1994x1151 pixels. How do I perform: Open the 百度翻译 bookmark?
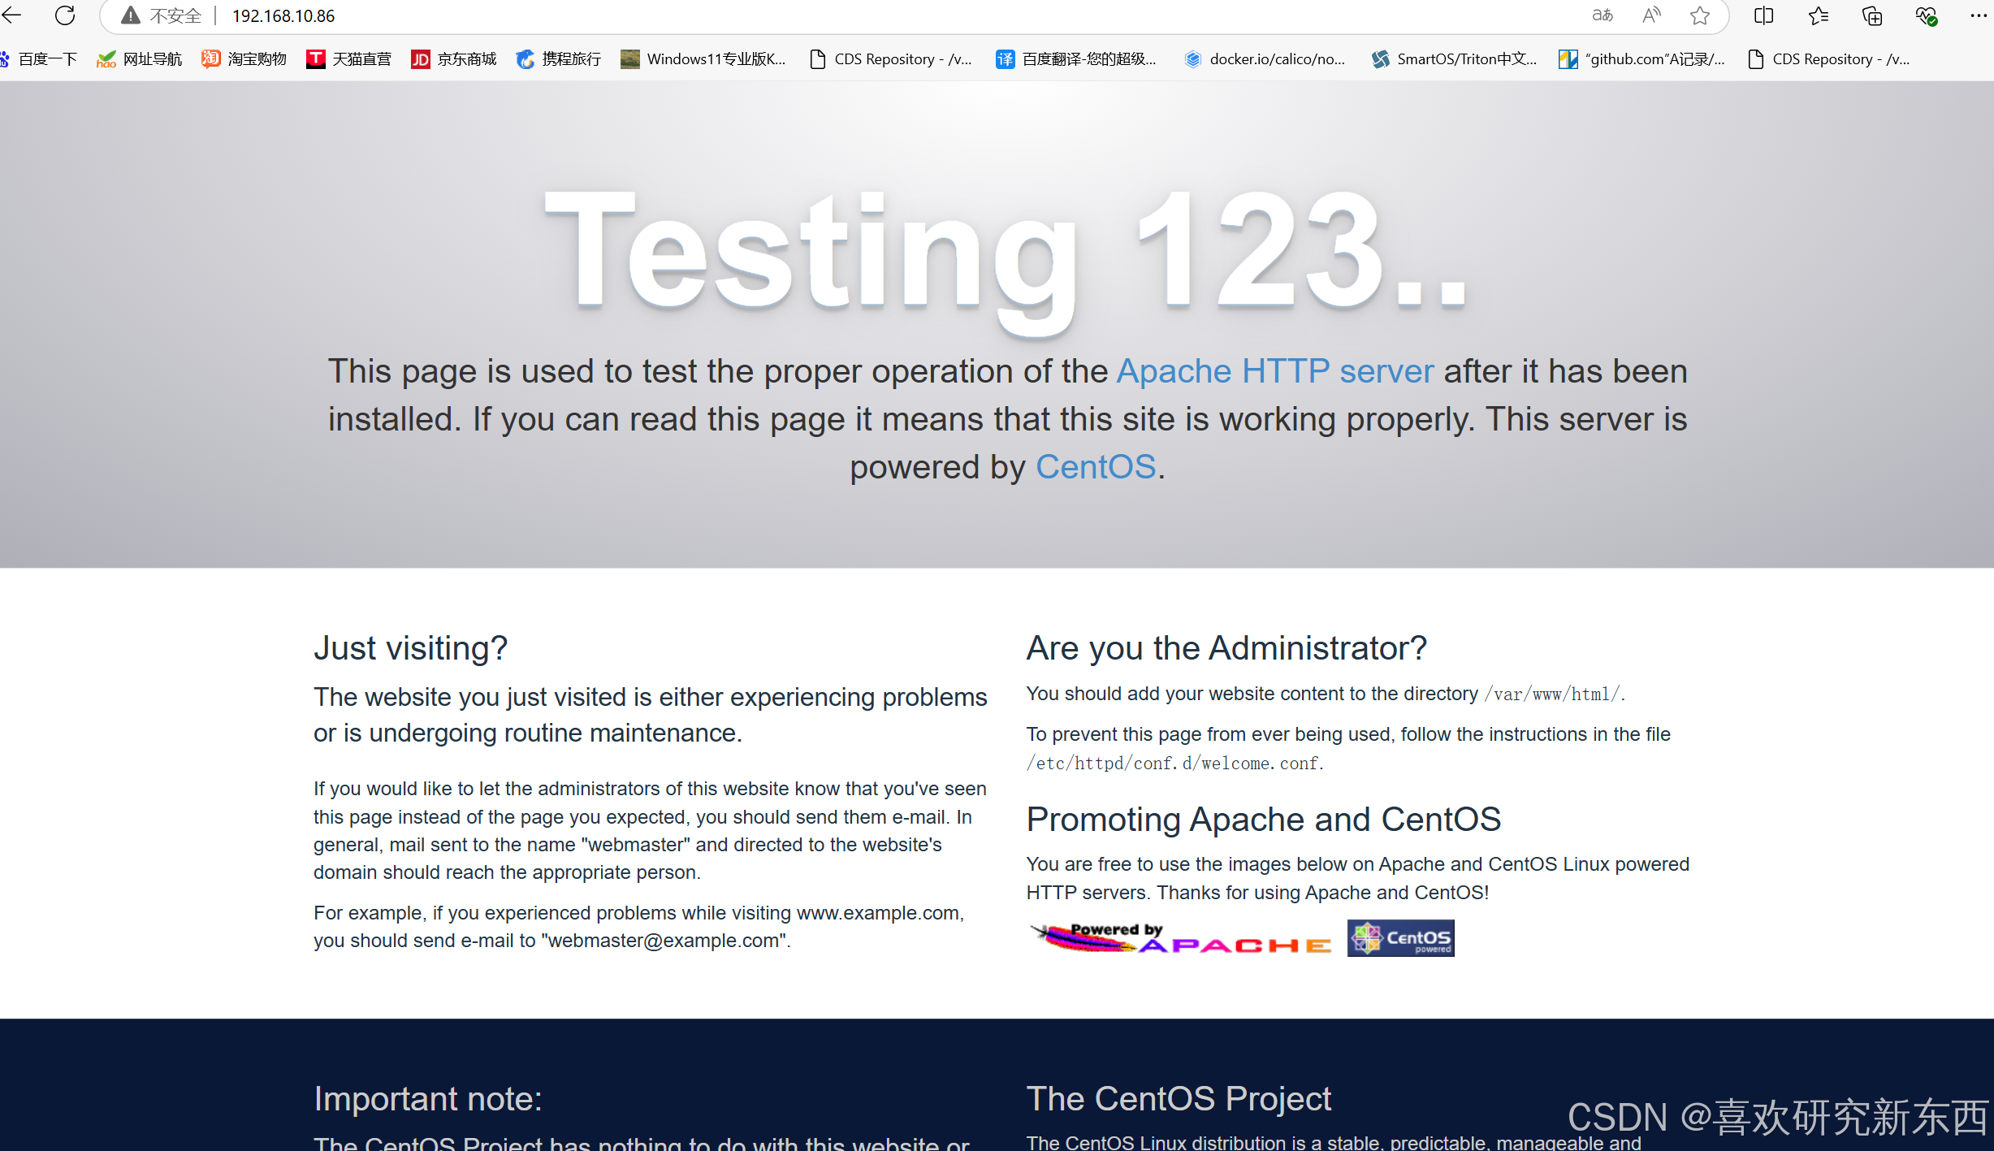(1076, 58)
